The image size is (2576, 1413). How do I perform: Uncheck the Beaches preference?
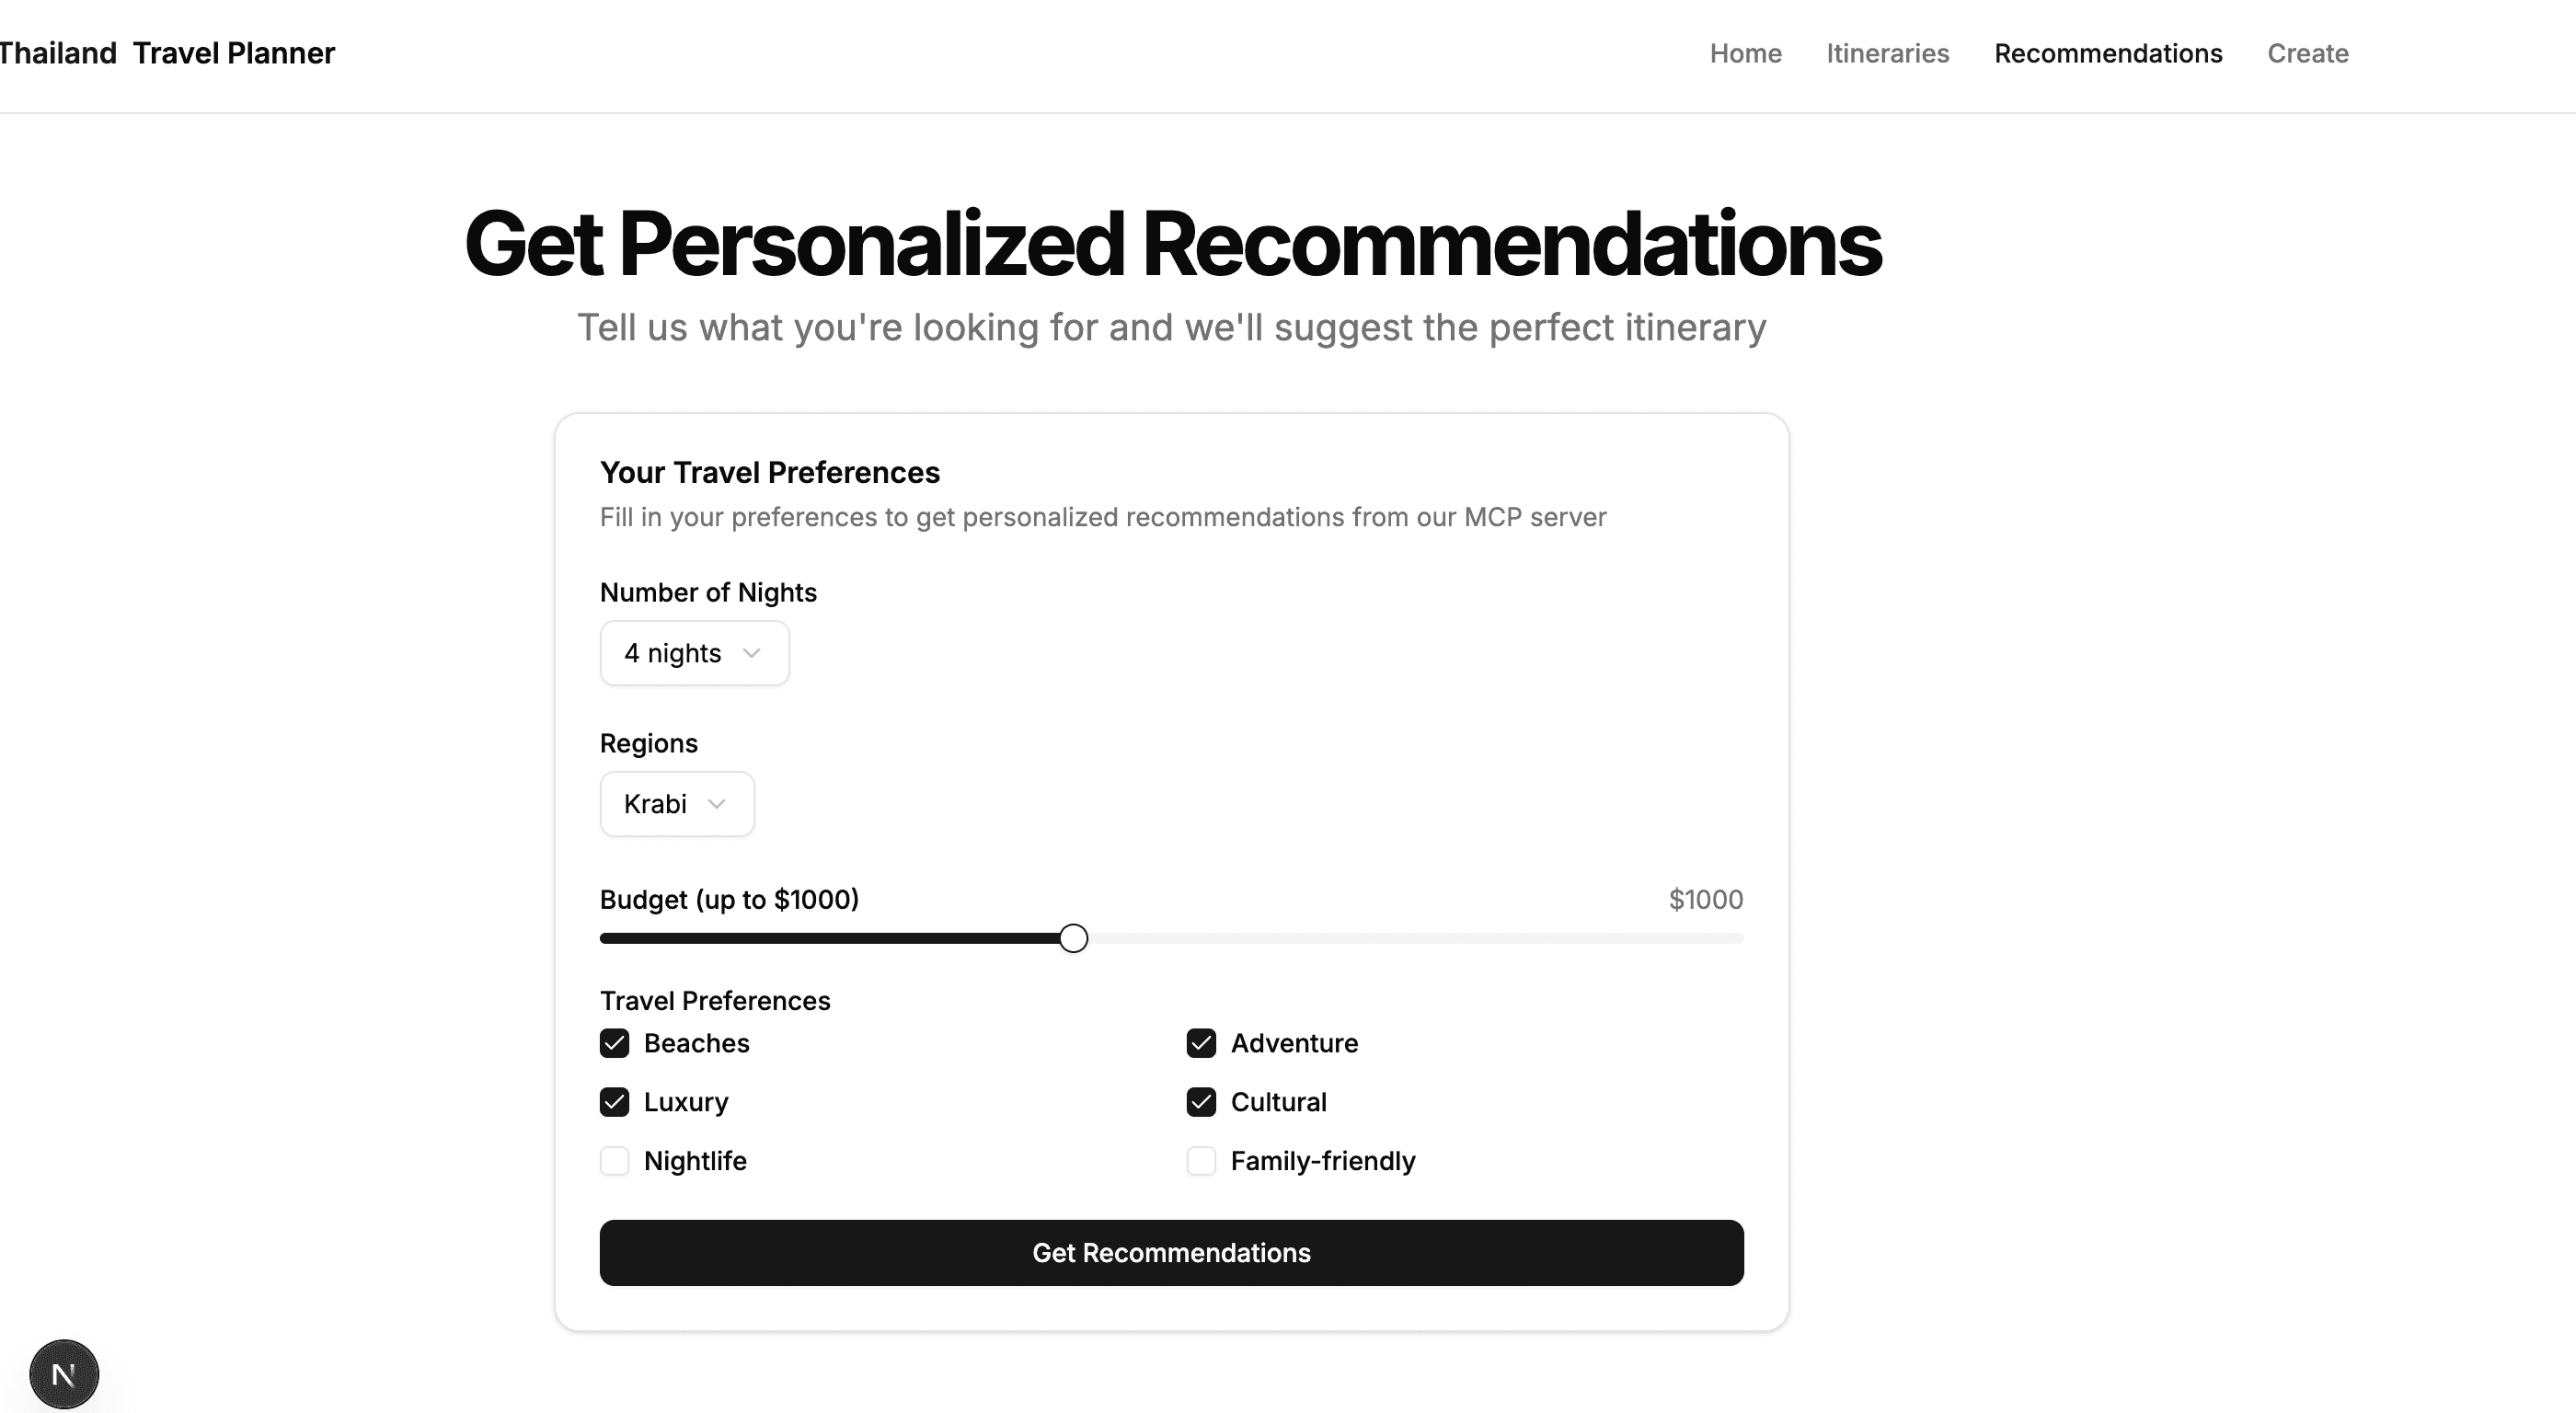tap(615, 1043)
